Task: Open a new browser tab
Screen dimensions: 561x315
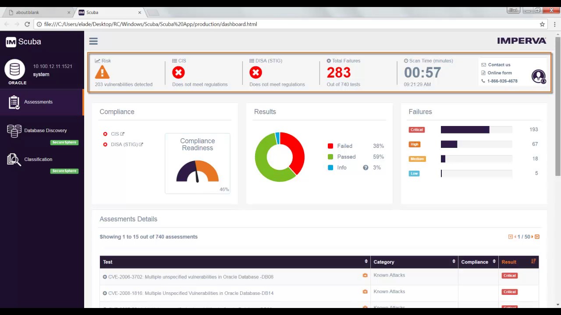Action: [x=153, y=12]
